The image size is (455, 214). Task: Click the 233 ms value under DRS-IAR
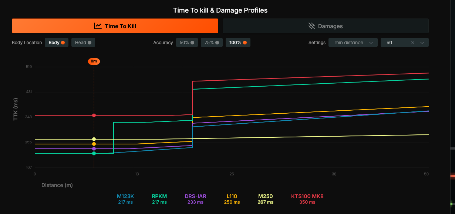click(x=195, y=202)
